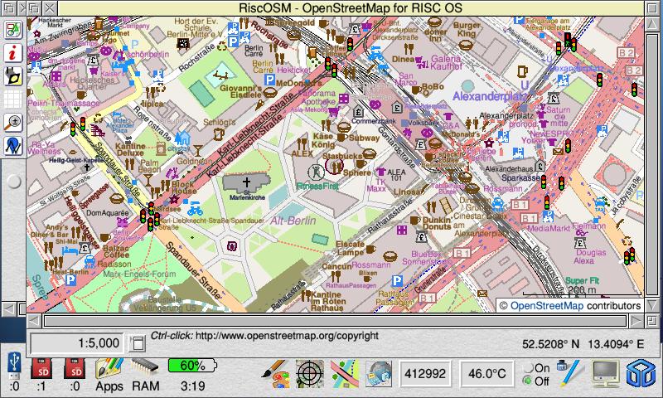Open the scale menu button beside 1:5,000

(x=138, y=342)
